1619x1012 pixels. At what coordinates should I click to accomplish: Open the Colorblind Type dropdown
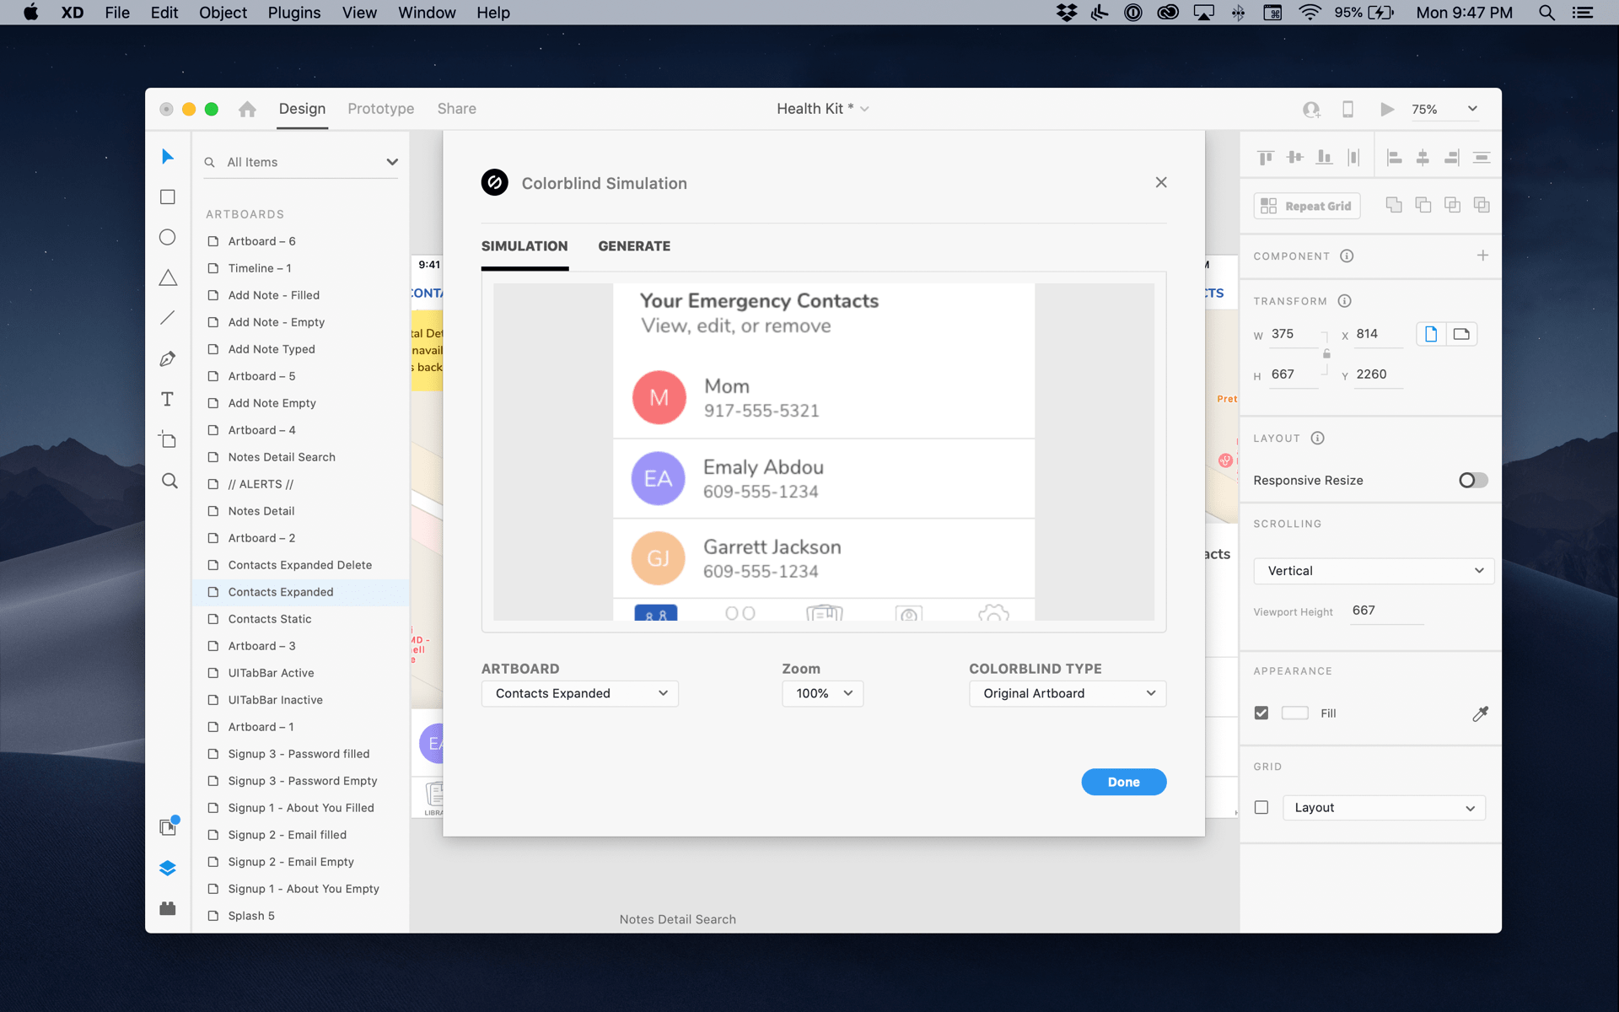1065,692
